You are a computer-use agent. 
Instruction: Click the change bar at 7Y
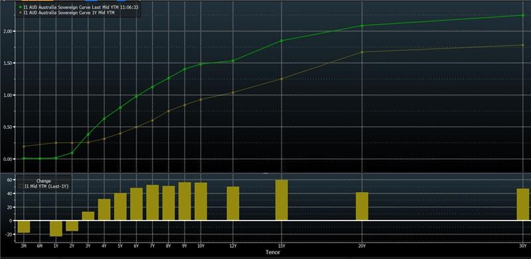[x=153, y=203]
